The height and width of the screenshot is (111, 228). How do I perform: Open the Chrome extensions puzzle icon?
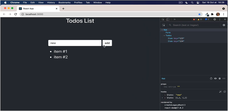tap(212, 14)
